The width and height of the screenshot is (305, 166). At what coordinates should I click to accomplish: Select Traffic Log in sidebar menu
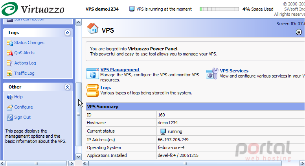point(24,73)
